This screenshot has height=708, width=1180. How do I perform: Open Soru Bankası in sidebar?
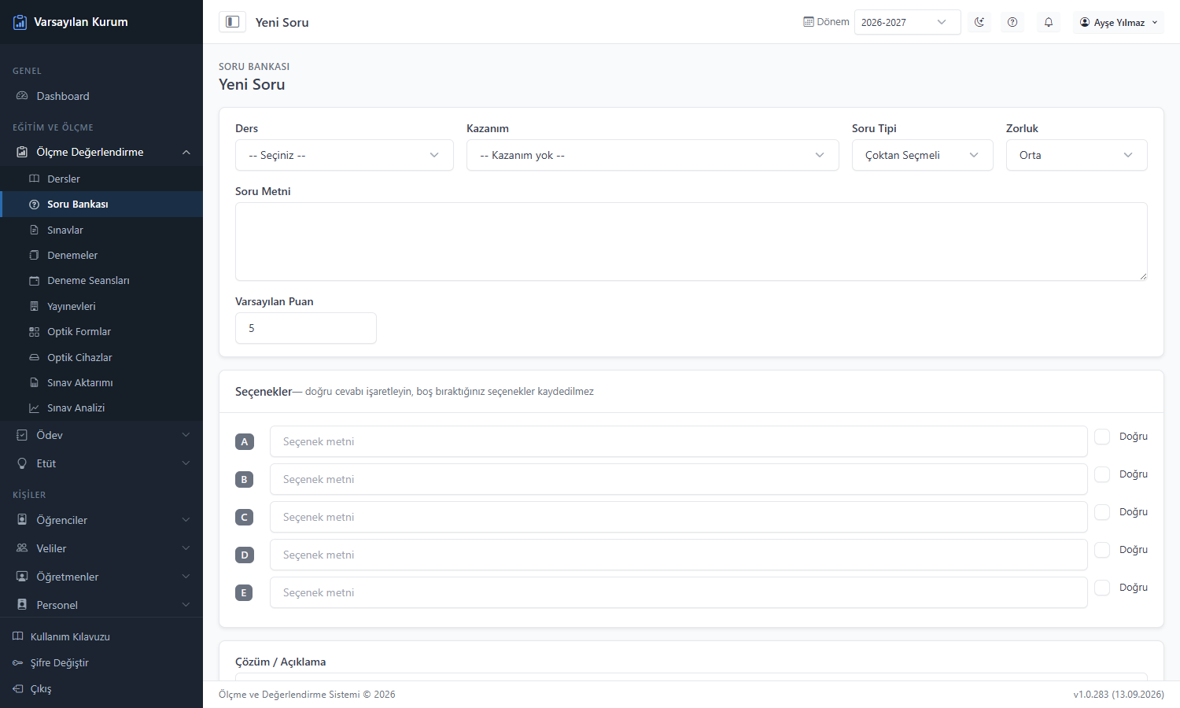pos(101,204)
